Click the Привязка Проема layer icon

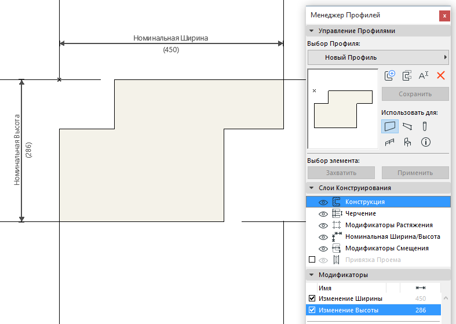click(x=337, y=260)
